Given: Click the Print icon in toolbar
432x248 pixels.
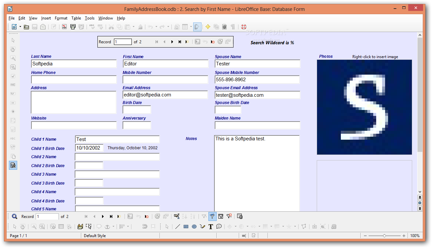Looking at the screenshot, I should click(x=73, y=27).
